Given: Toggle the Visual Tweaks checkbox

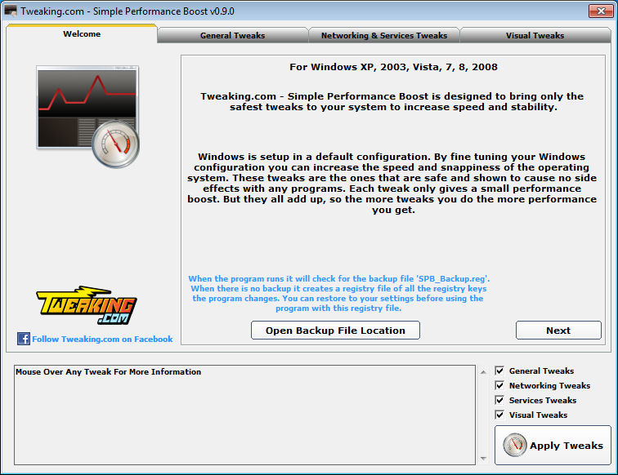Looking at the screenshot, I should click(x=499, y=415).
